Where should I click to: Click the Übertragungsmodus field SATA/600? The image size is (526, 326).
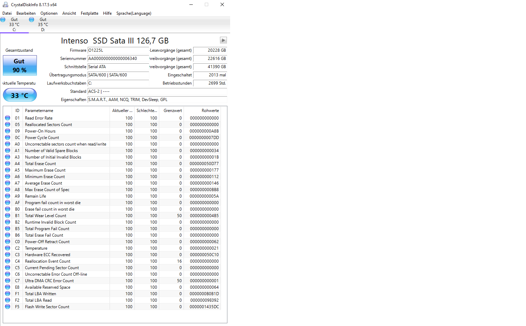click(118, 75)
